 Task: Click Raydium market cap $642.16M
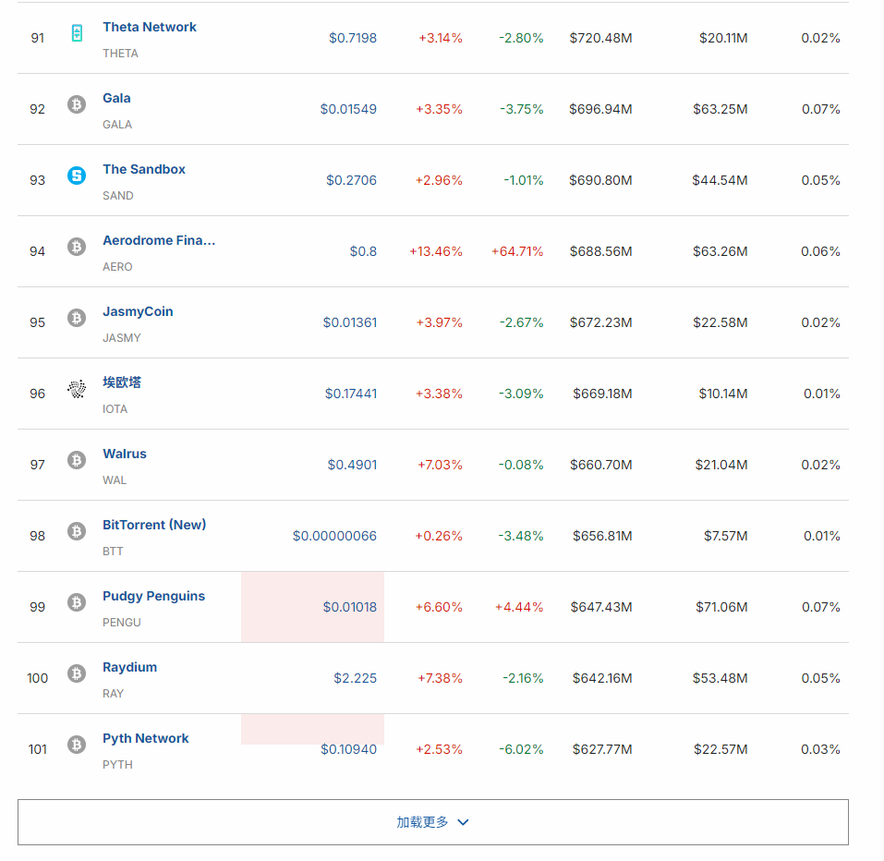[602, 678]
